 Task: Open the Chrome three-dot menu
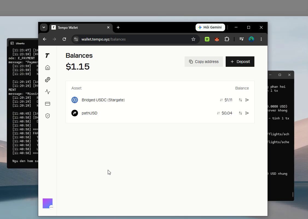[x=261, y=39]
